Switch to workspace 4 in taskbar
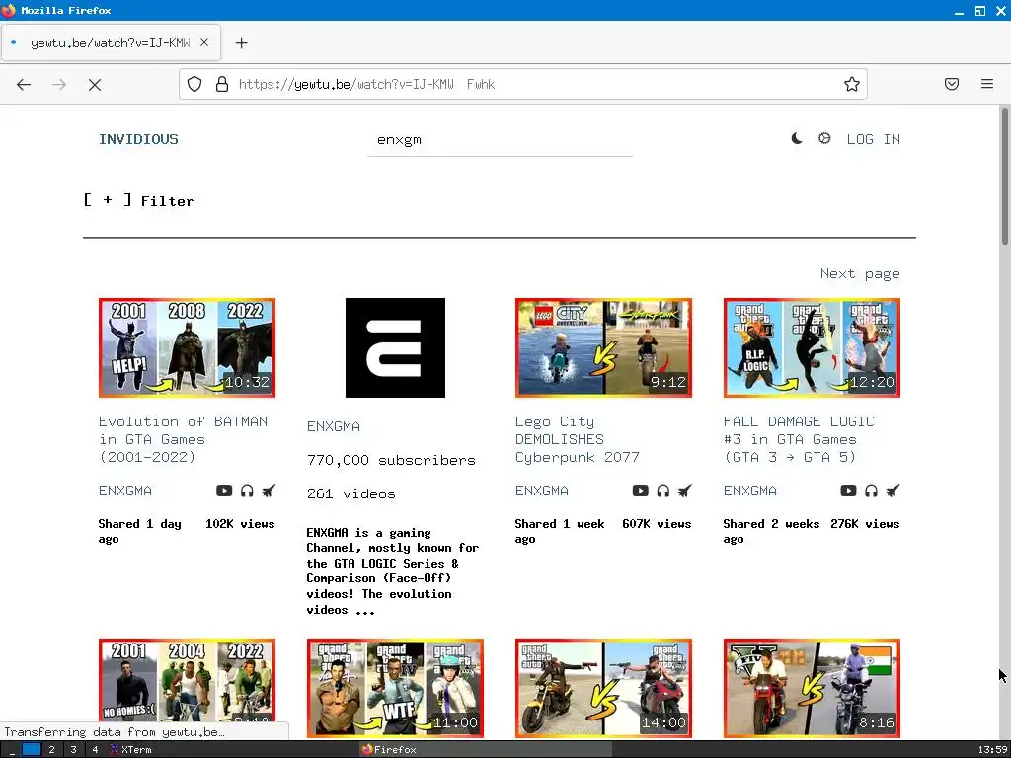This screenshot has width=1011, height=758. point(95,750)
